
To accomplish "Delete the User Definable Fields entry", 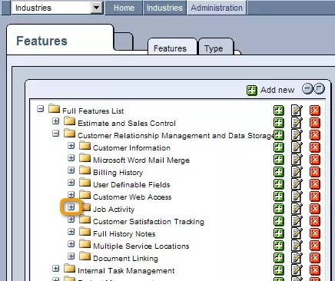I will (x=315, y=184).
